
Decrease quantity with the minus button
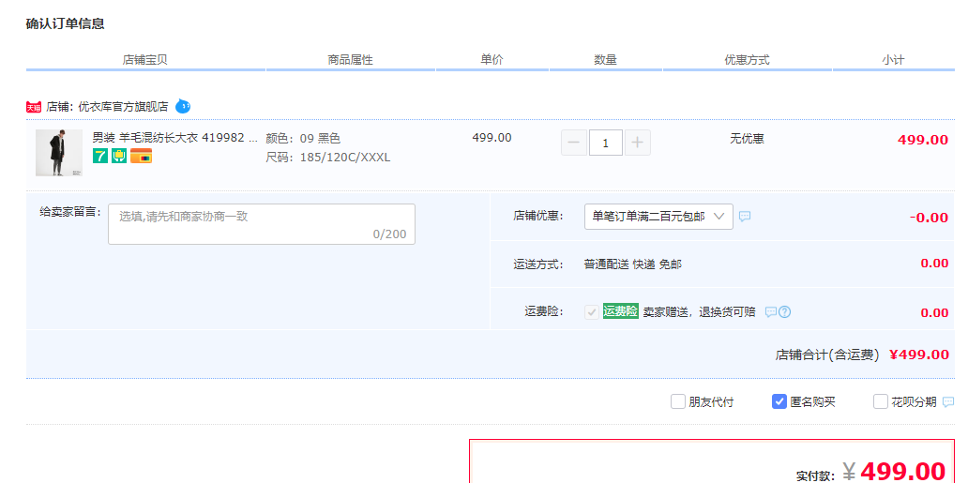coord(573,143)
